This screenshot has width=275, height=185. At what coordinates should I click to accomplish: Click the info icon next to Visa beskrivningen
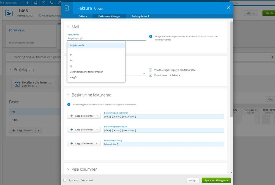click(x=40, y=16)
